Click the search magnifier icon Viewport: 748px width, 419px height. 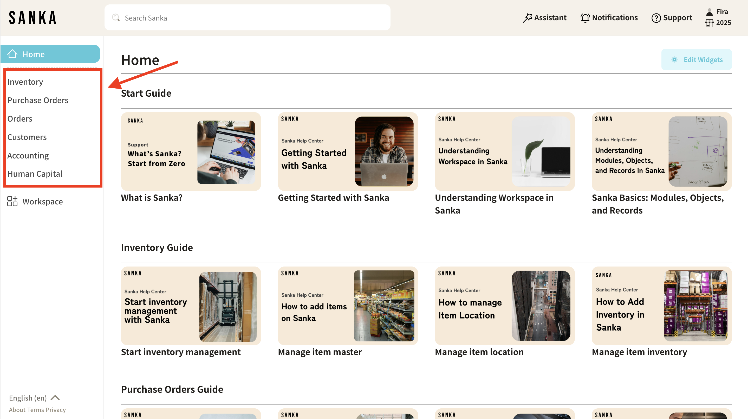[116, 18]
